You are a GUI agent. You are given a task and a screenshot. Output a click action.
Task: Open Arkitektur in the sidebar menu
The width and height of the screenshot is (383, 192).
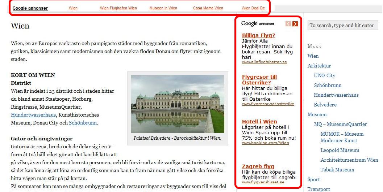pyautogui.click(x=319, y=66)
